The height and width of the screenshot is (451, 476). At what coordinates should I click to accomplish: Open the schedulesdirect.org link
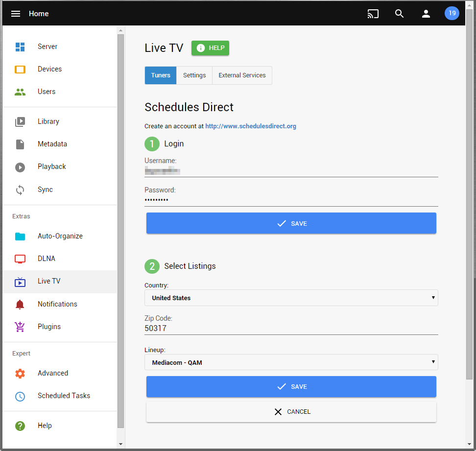click(250, 126)
